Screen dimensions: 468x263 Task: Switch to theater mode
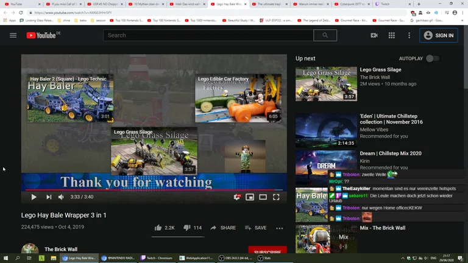pyautogui.click(x=263, y=197)
